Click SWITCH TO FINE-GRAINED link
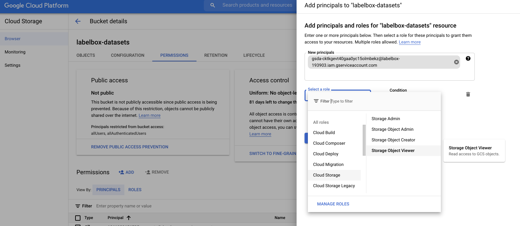The image size is (520, 226). [273, 154]
